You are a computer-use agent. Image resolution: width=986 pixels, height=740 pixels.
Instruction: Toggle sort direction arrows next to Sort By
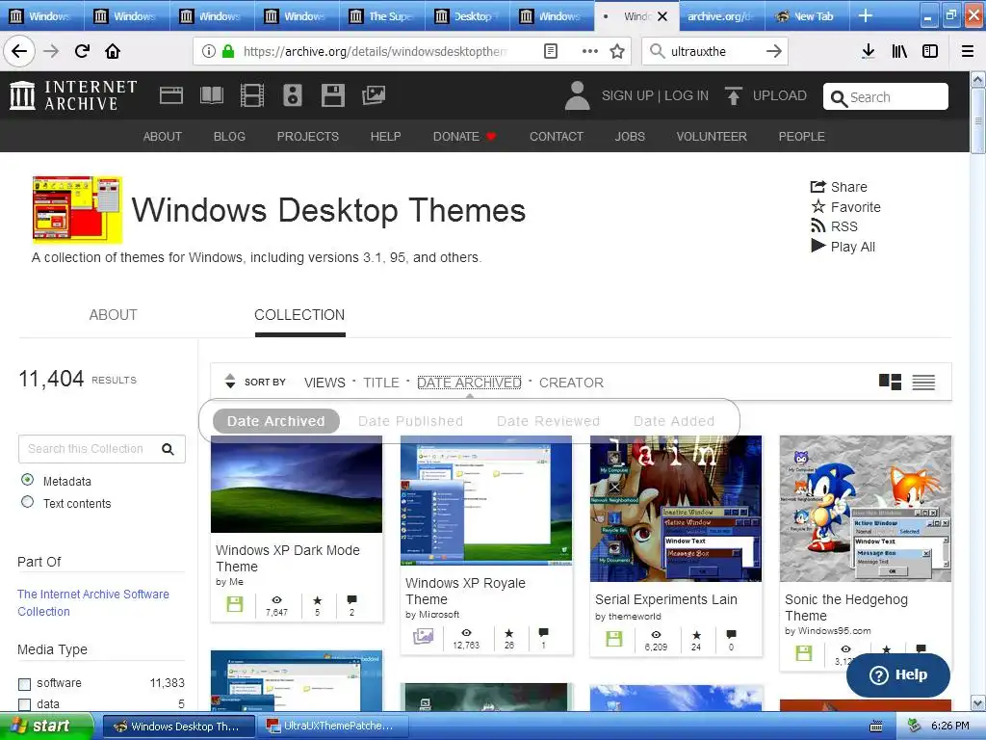(x=230, y=382)
